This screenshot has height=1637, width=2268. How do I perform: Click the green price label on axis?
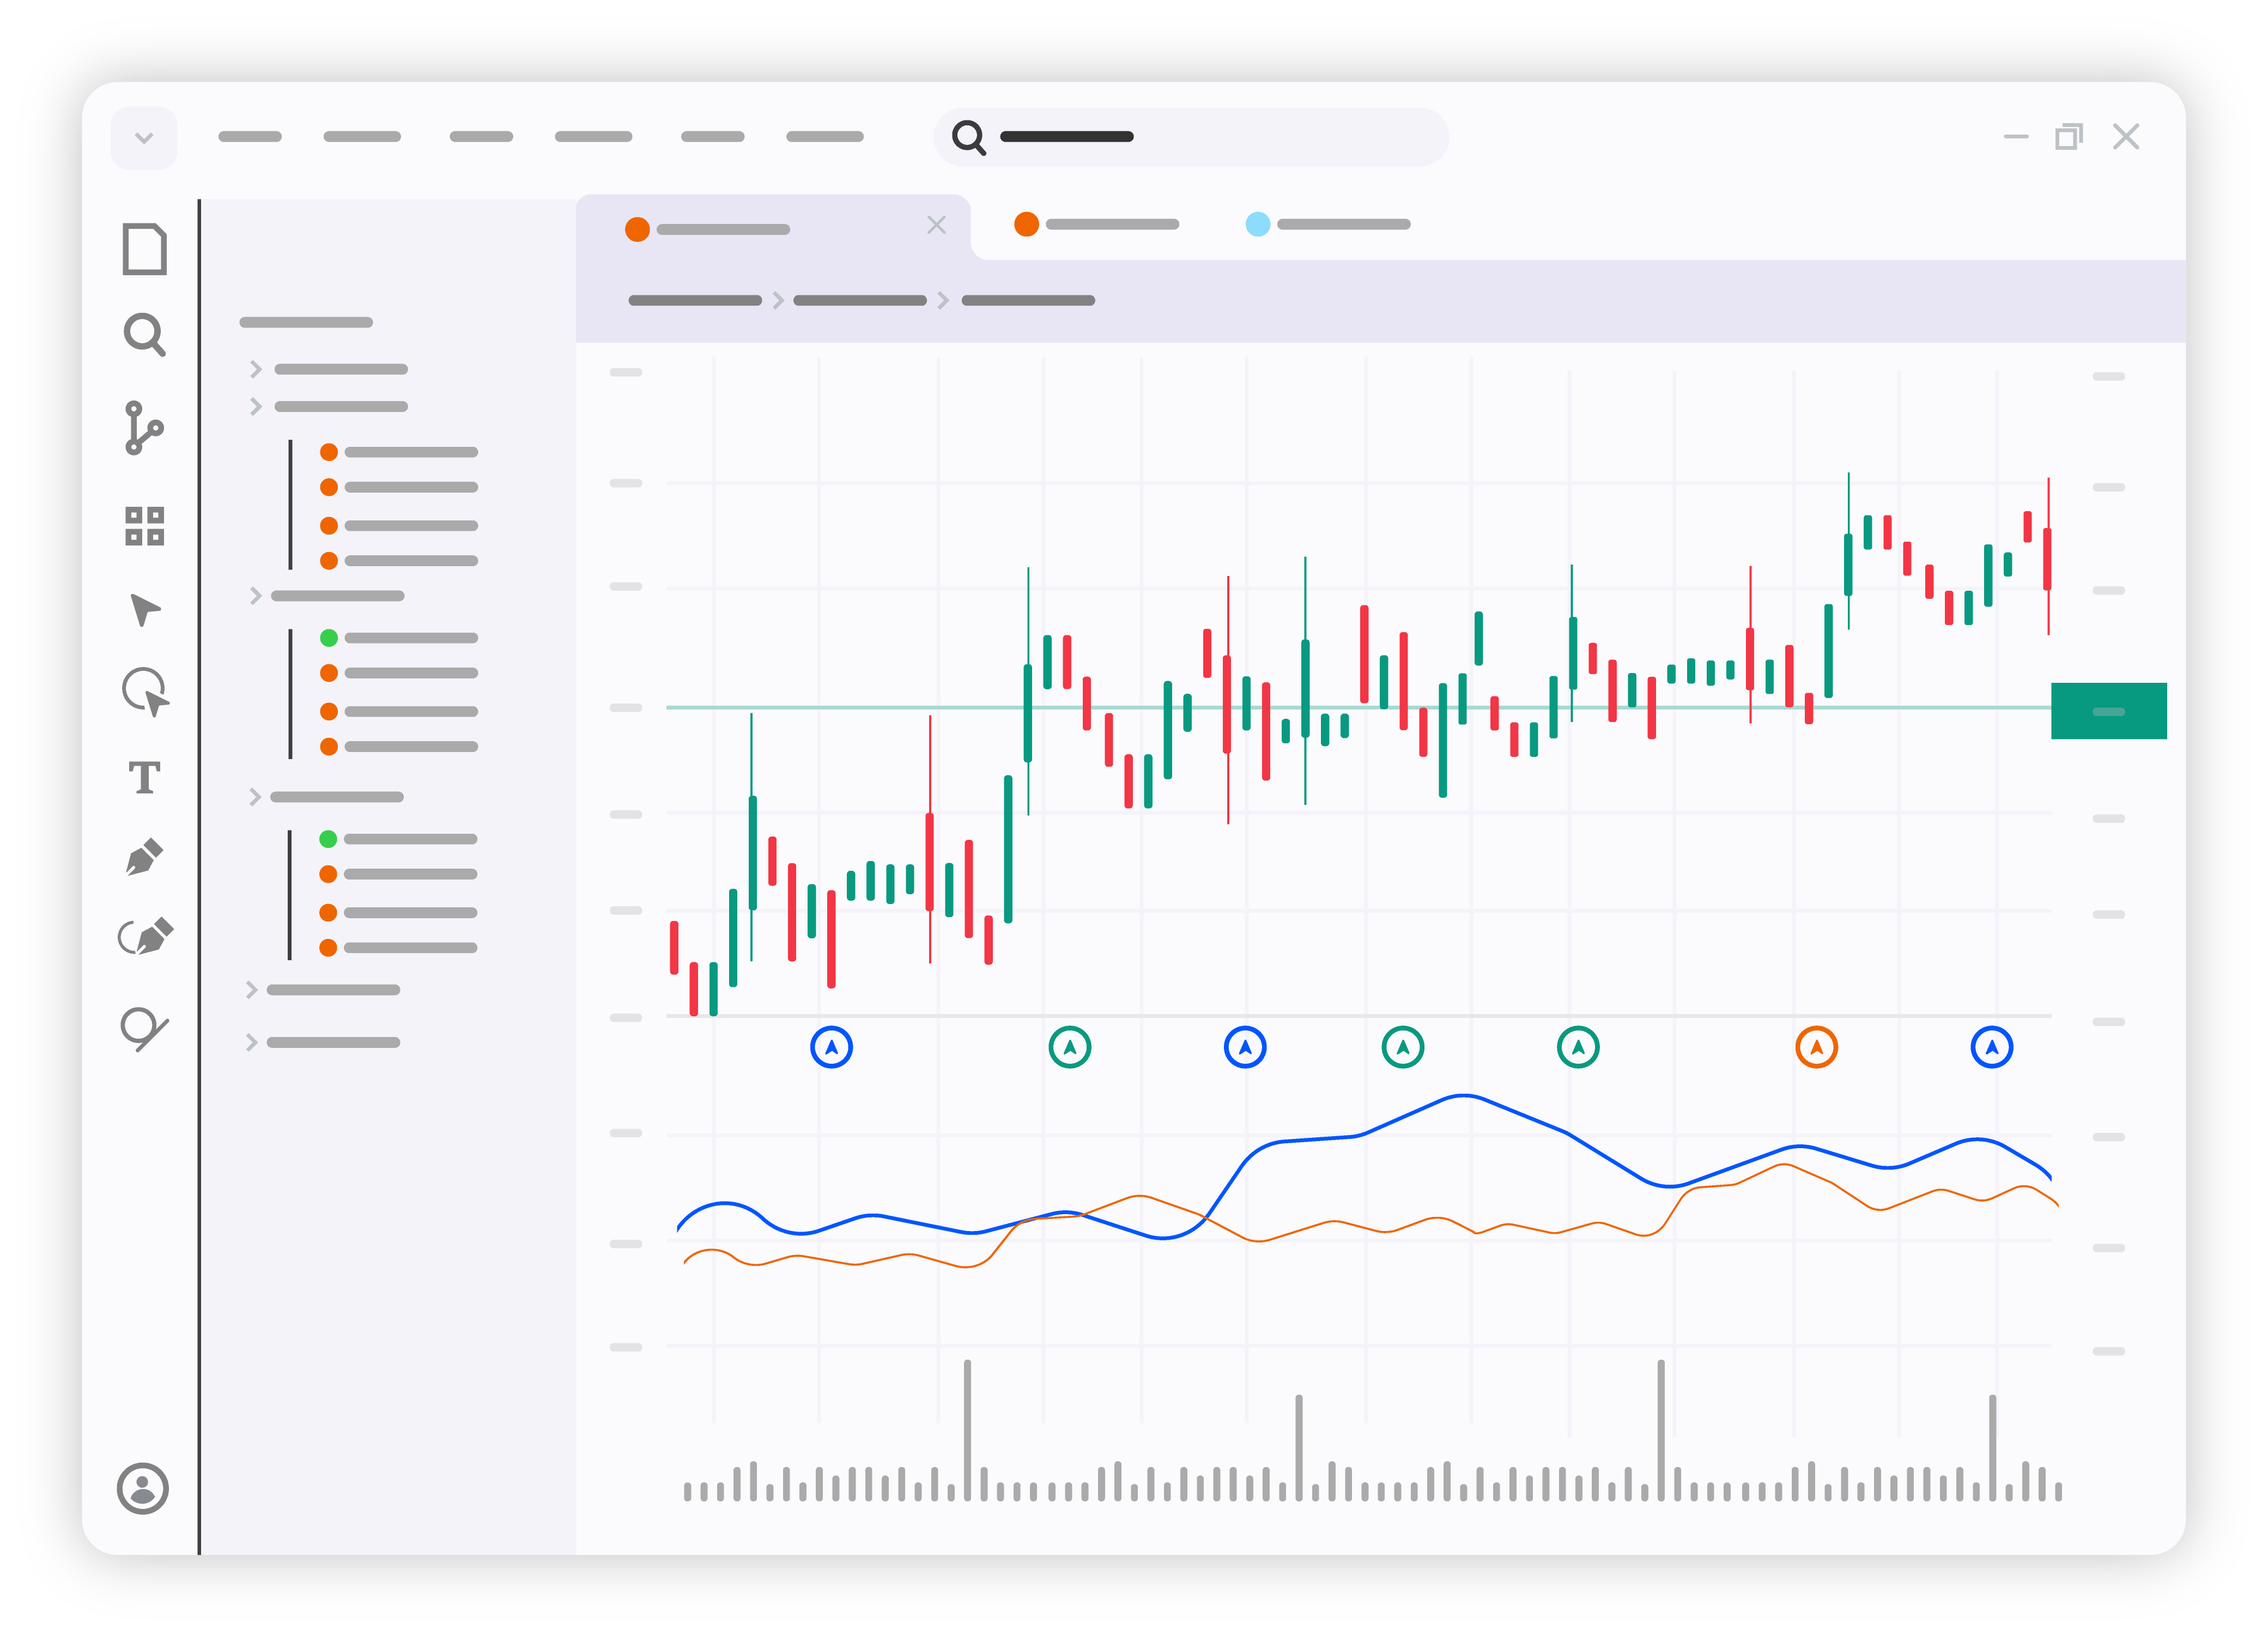tap(2108, 711)
